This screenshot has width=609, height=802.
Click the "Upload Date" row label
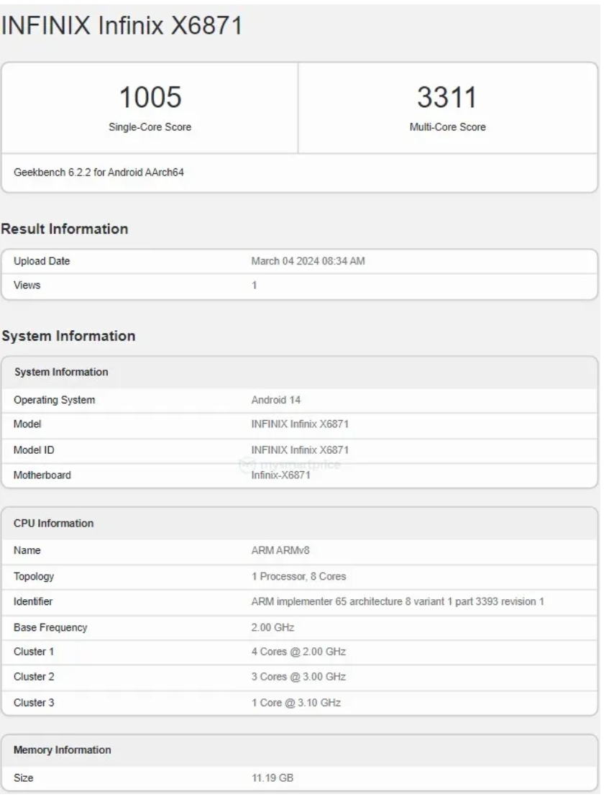42,261
